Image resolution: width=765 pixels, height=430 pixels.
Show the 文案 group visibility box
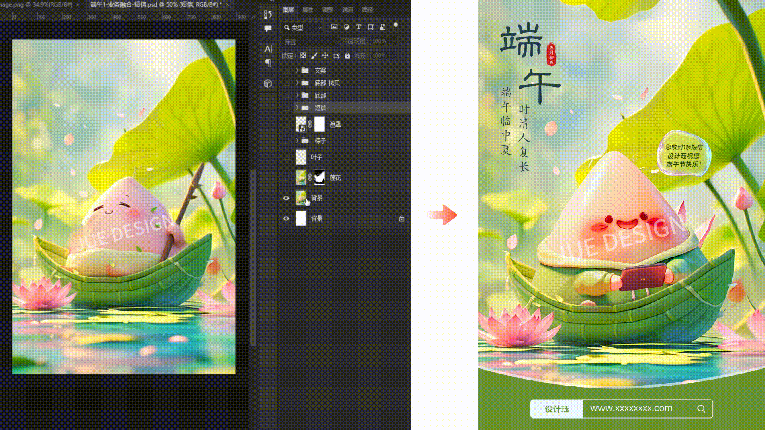click(x=286, y=70)
